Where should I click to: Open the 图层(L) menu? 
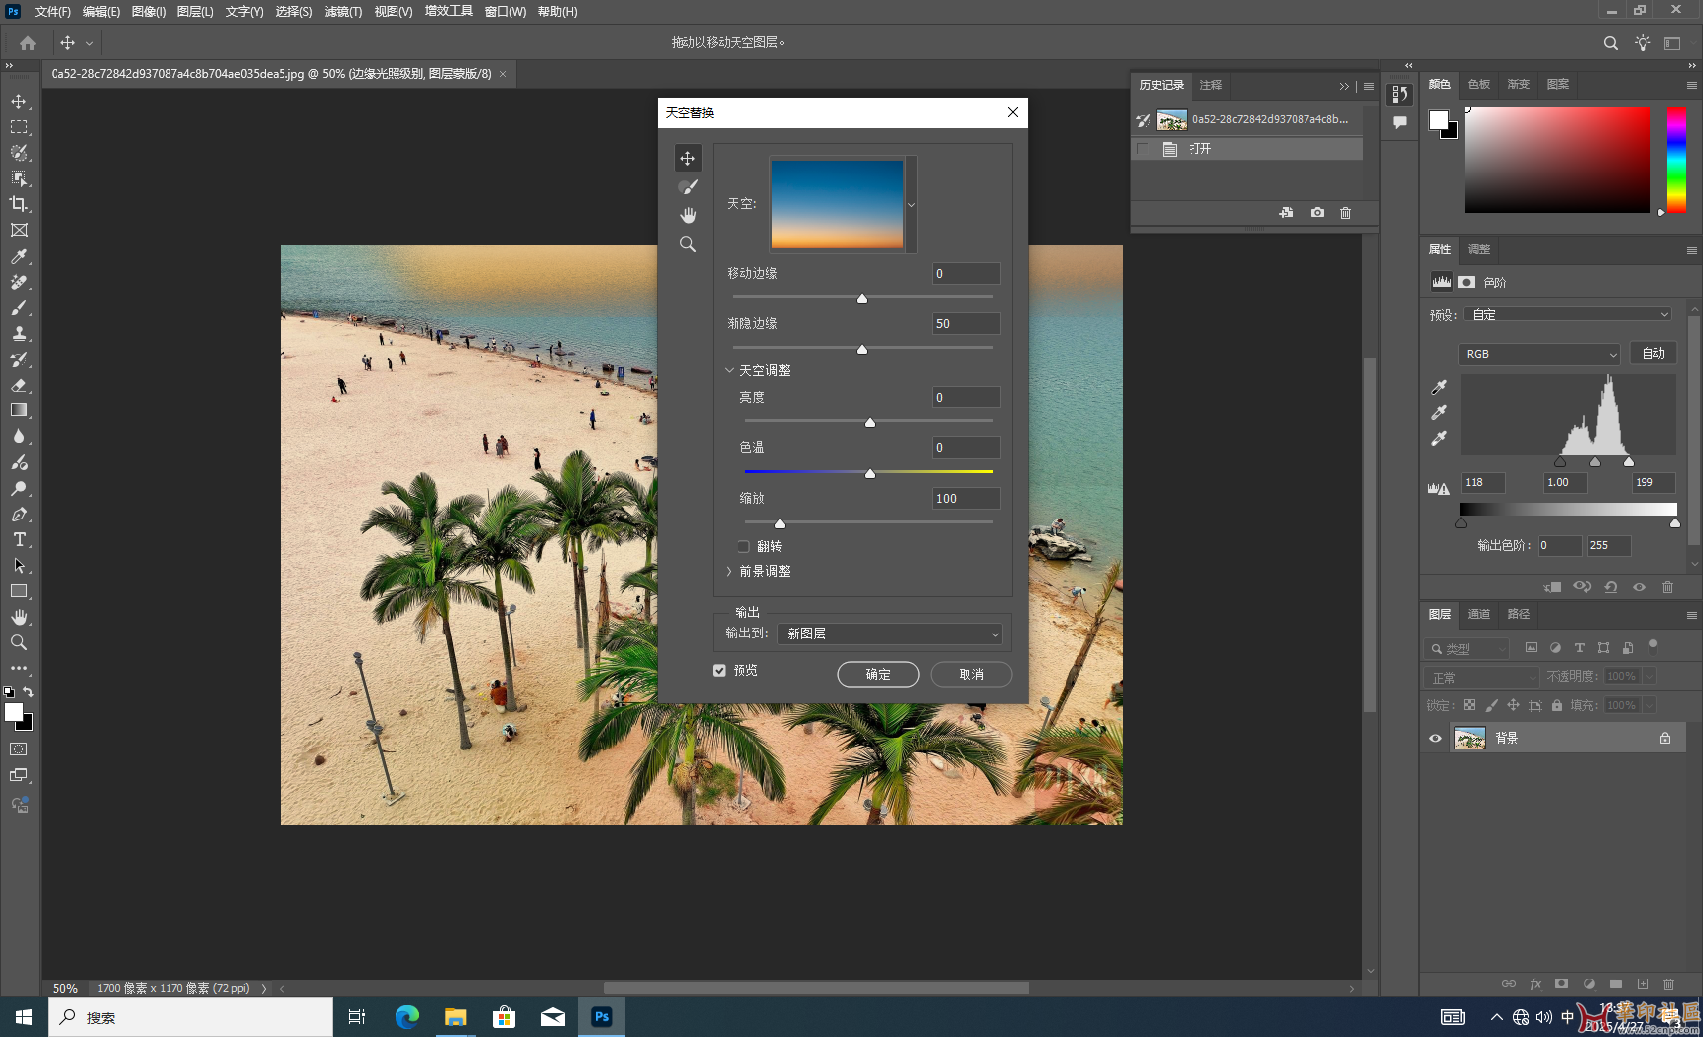(195, 12)
